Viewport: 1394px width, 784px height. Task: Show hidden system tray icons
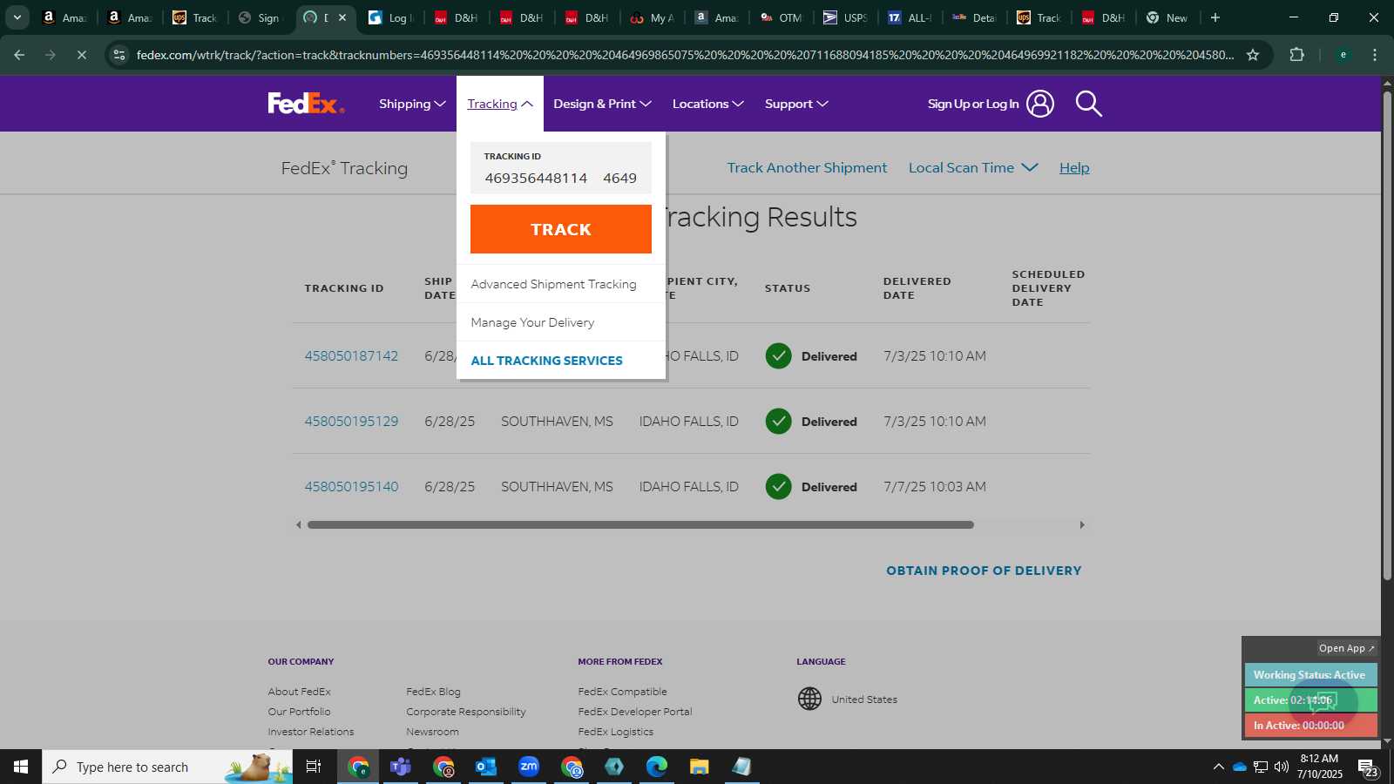[1218, 767]
